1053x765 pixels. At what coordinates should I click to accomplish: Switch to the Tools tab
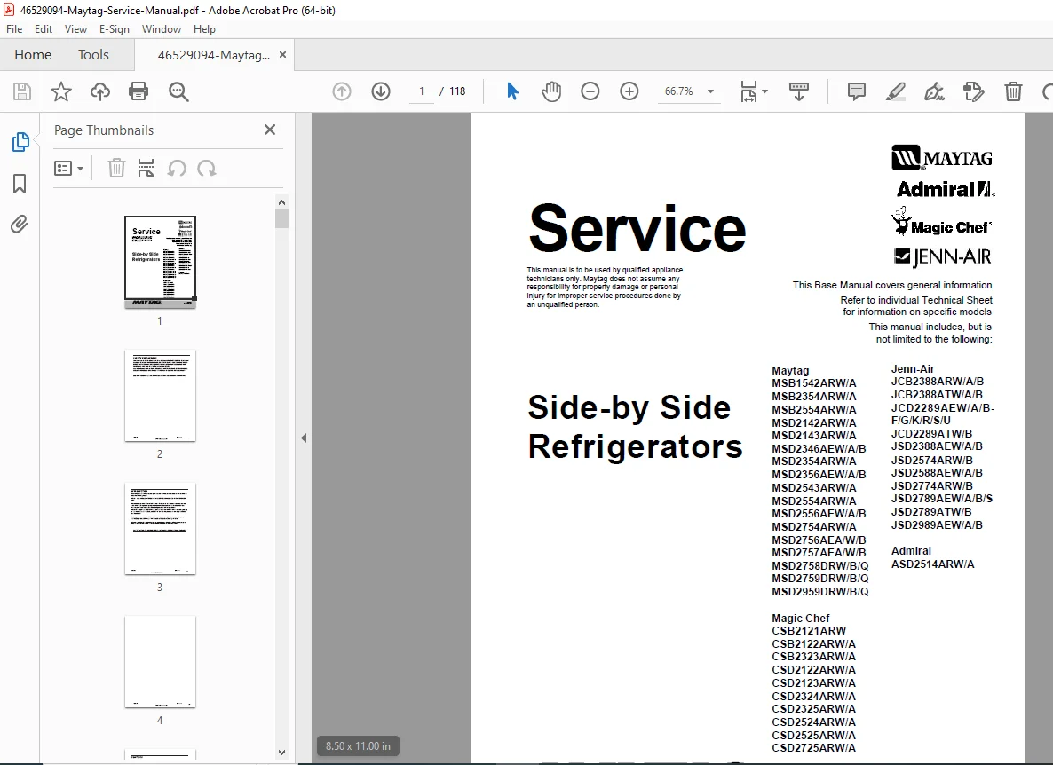point(93,55)
